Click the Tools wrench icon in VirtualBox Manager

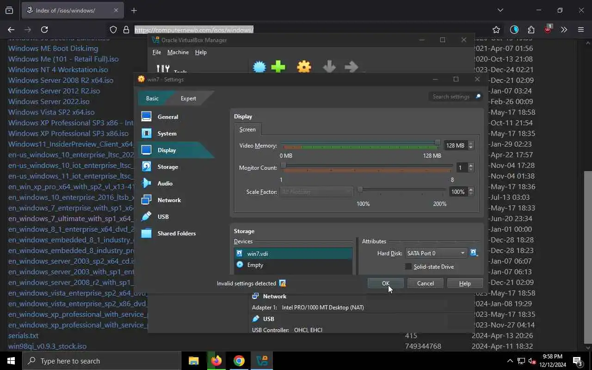[x=163, y=69]
